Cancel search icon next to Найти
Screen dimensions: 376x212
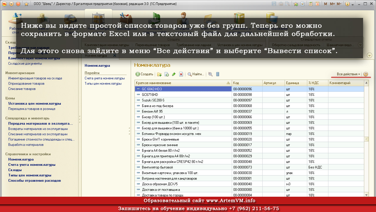[x=210, y=74]
